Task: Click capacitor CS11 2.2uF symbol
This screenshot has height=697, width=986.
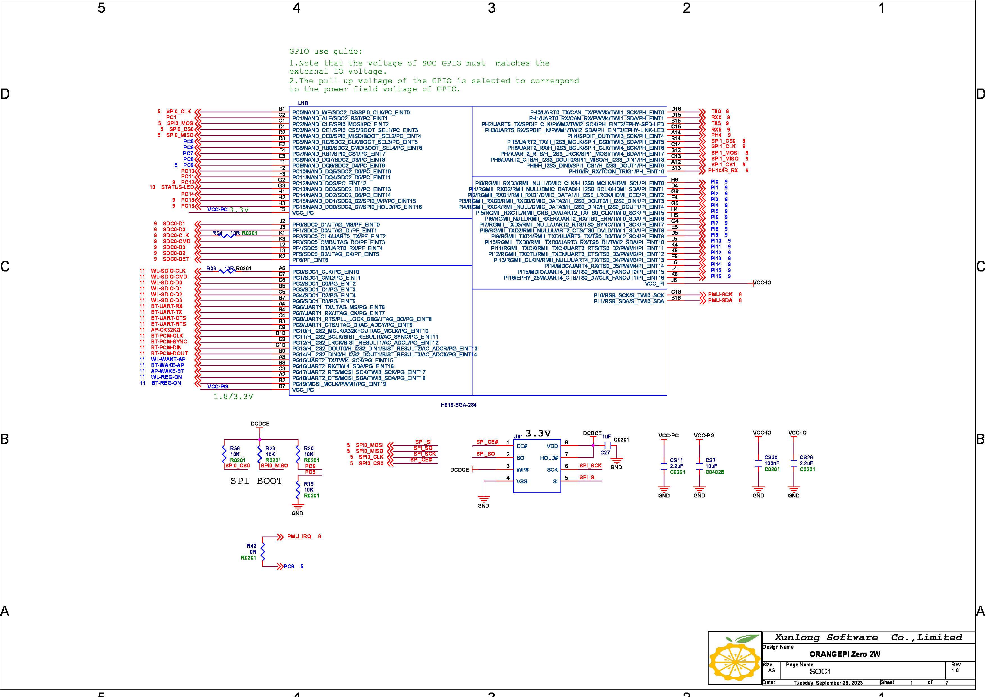Action: [x=664, y=466]
